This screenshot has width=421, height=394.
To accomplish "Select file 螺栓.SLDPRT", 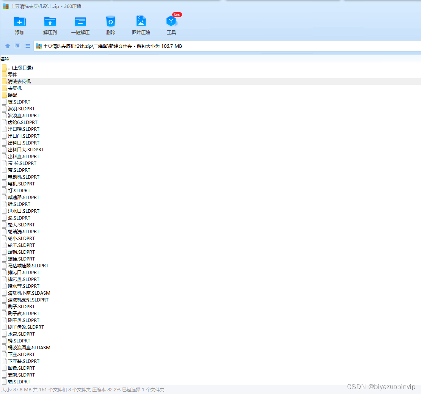I will tap(22, 259).
